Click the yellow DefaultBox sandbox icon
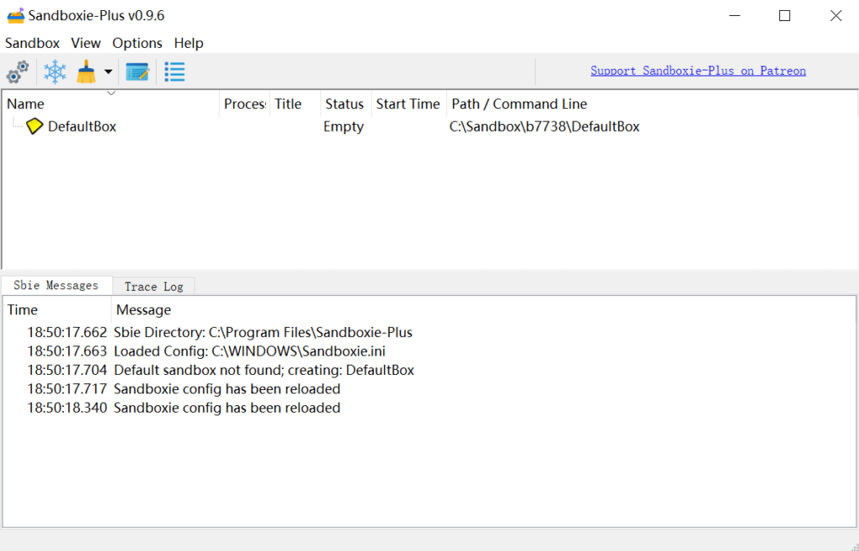The width and height of the screenshot is (859, 551). [x=34, y=127]
